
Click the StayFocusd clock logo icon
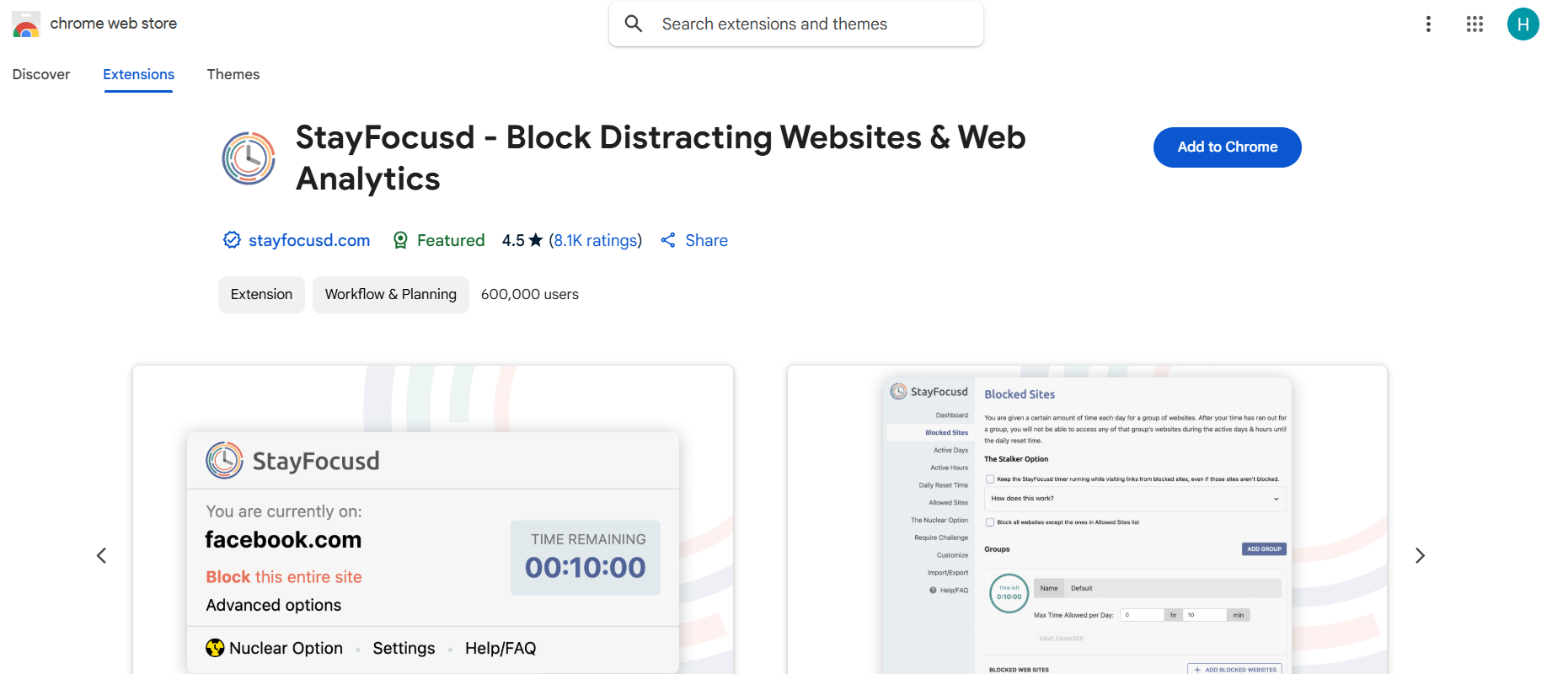coord(249,158)
